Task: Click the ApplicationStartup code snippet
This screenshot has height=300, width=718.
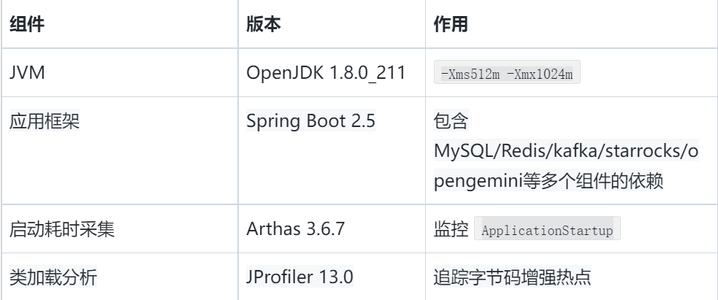Action: click(x=547, y=228)
